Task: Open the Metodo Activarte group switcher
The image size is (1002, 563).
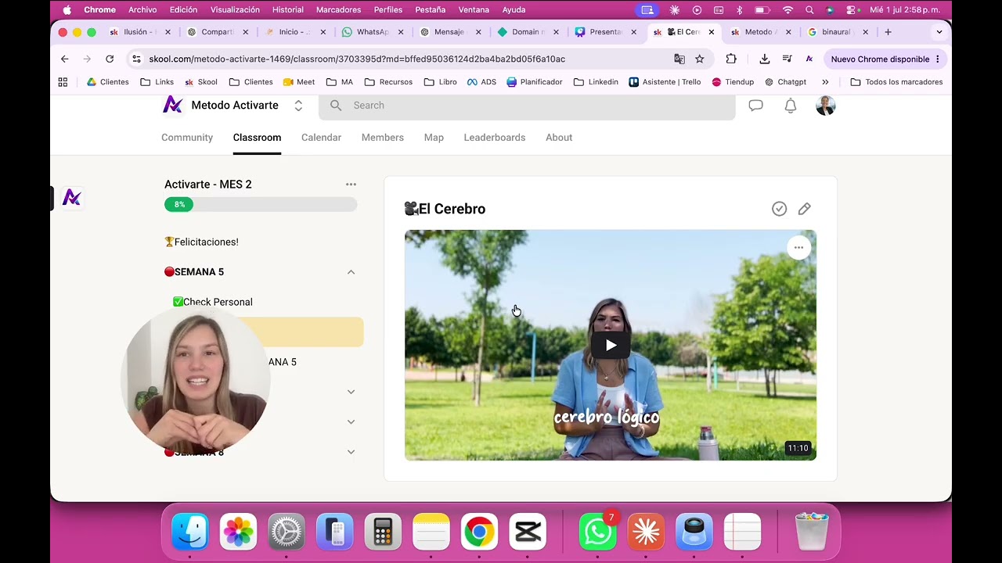Action: pyautogui.click(x=298, y=106)
